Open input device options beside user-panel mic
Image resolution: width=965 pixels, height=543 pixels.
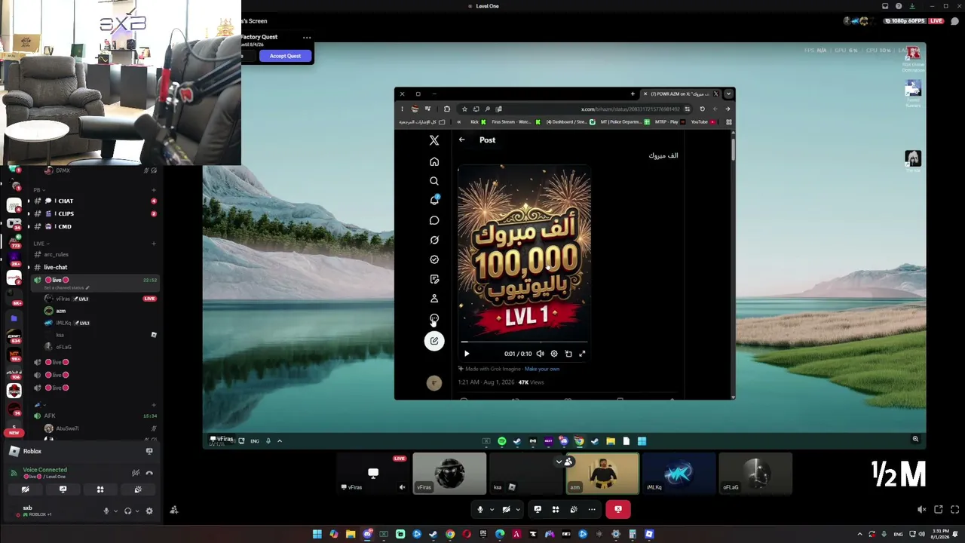click(115, 511)
